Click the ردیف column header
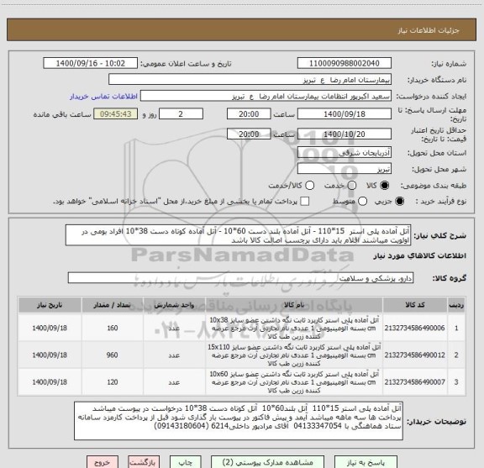 (x=456, y=305)
